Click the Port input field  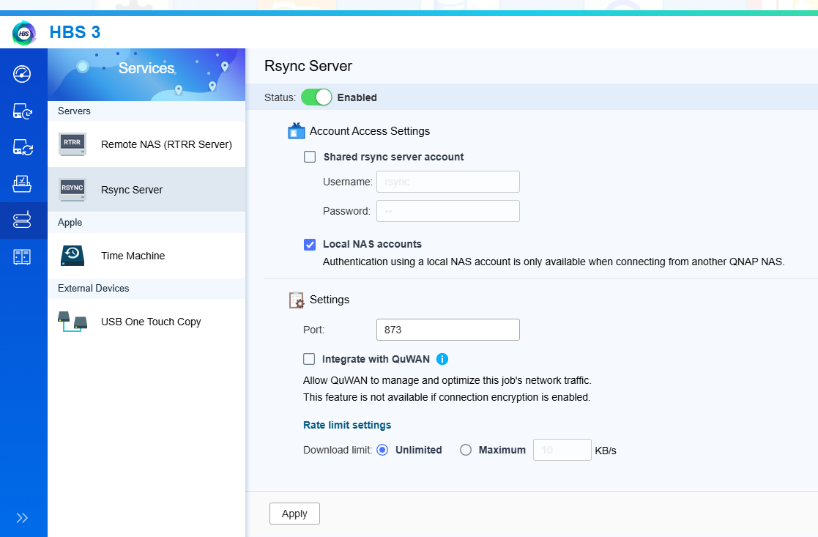click(447, 330)
